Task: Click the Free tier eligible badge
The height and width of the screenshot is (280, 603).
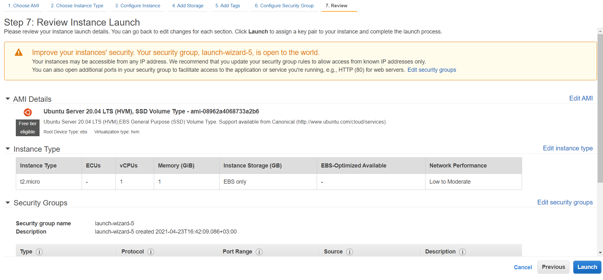Action: click(28, 128)
